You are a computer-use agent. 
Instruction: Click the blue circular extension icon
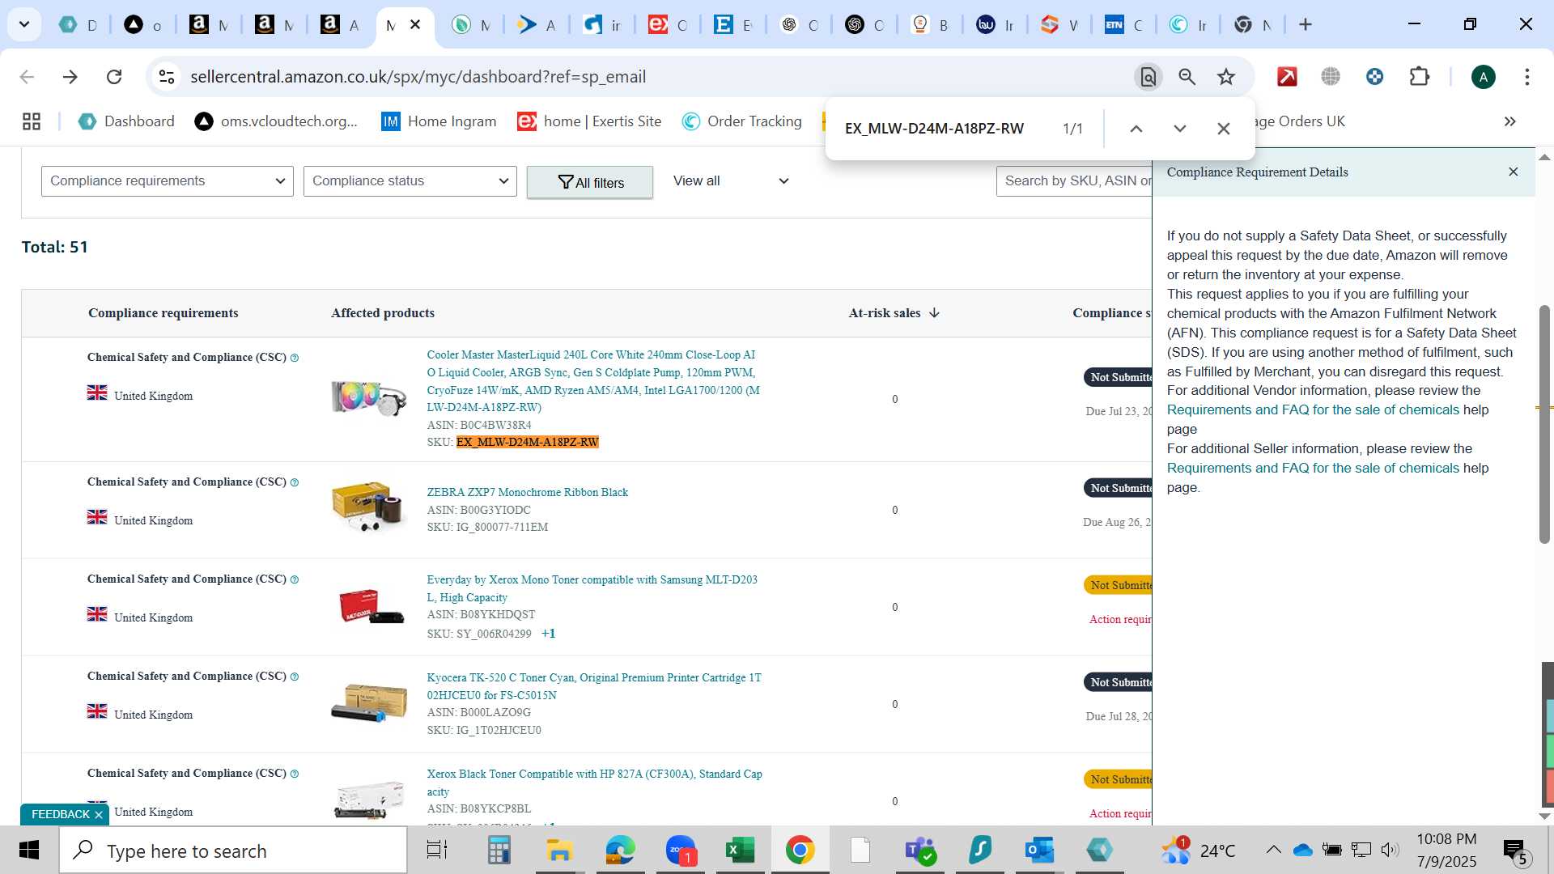coord(1374,77)
